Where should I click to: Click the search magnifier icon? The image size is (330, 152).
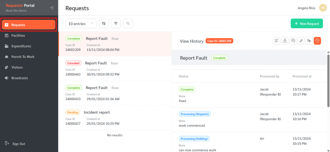tap(128, 23)
